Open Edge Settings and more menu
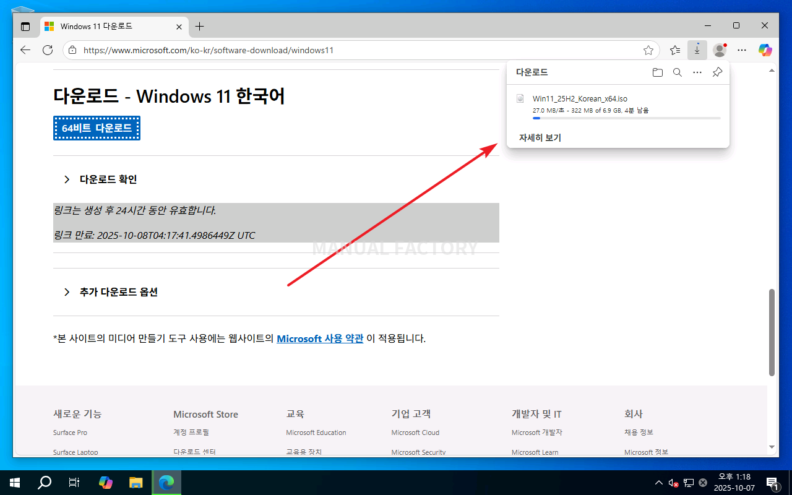The height and width of the screenshot is (495, 792). coord(742,50)
